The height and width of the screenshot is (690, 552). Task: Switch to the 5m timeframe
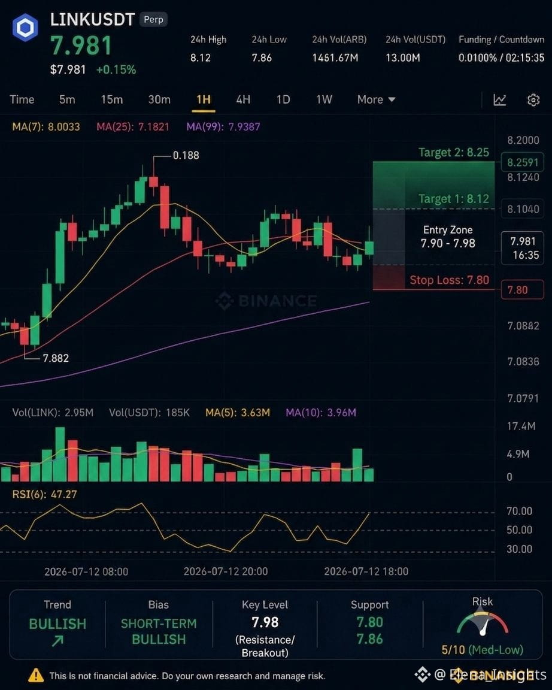[67, 99]
